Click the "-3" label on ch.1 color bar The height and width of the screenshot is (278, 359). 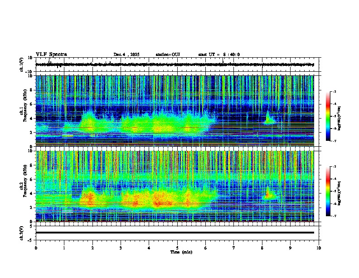(334, 91)
